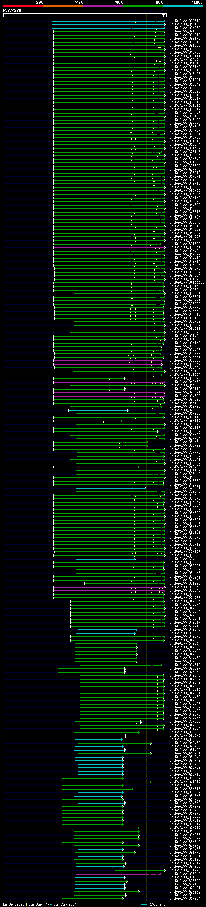Click the =100char scale legend
The image size is (206, 907).
[x=153, y=904]
